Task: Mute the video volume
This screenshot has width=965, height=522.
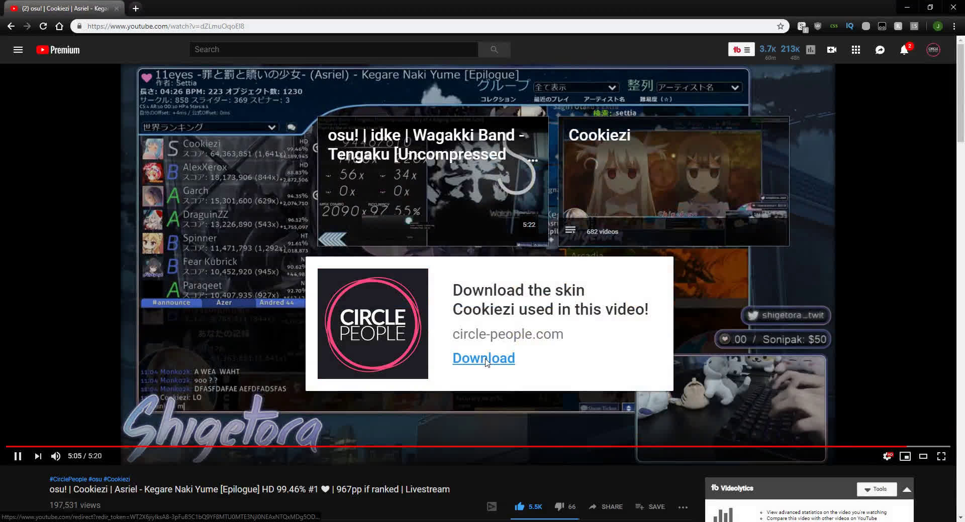Action: [x=56, y=456]
